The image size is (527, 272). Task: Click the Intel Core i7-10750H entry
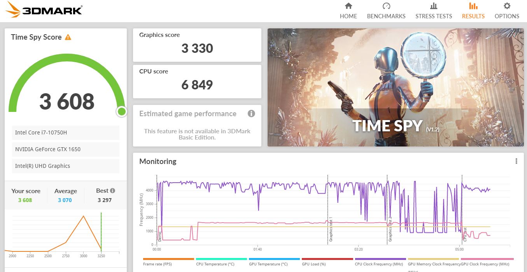pyautogui.click(x=65, y=133)
